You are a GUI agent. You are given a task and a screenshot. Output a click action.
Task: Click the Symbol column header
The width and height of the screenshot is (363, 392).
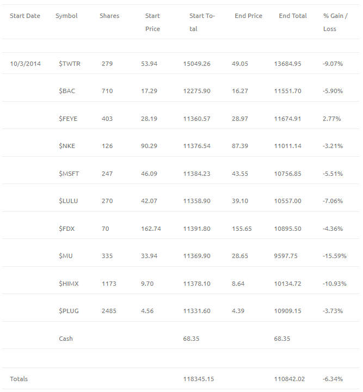[66, 16]
